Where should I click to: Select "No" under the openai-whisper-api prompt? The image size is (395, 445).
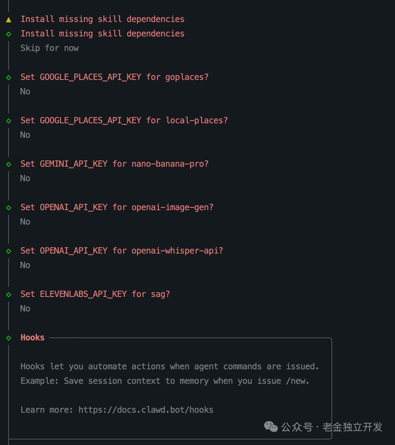point(25,265)
